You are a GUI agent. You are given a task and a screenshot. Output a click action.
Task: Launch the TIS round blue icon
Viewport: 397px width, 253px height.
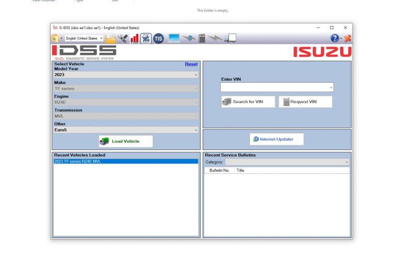[x=159, y=38]
